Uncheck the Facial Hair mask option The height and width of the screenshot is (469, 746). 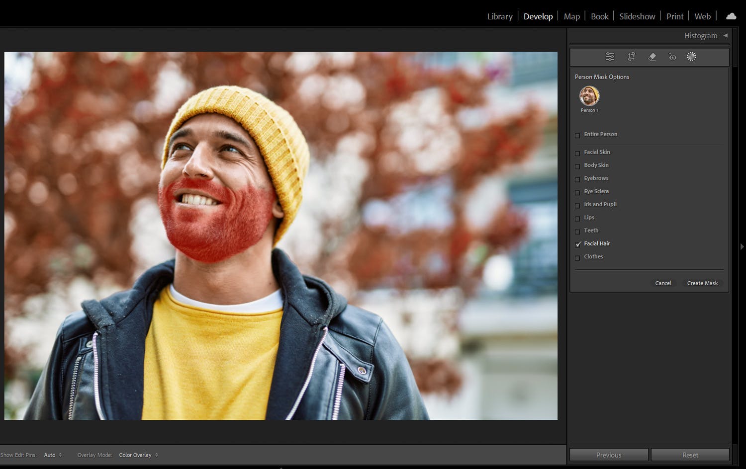577,244
